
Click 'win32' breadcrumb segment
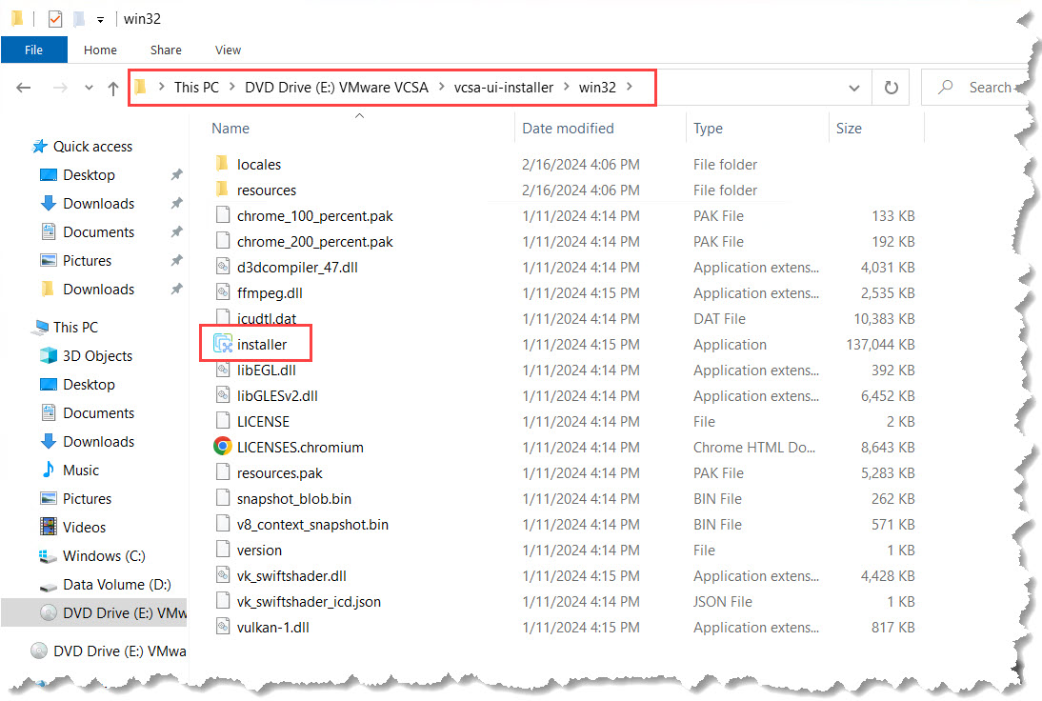click(x=597, y=87)
